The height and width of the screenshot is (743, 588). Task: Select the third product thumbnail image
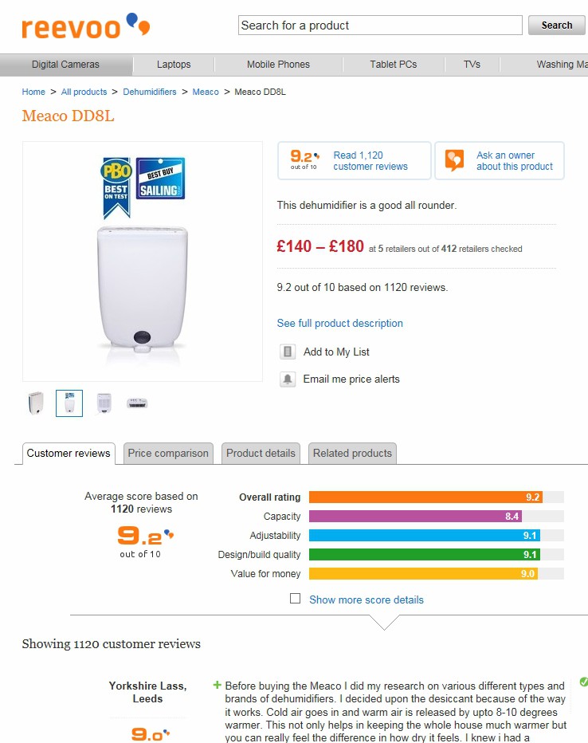pos(104,403)
